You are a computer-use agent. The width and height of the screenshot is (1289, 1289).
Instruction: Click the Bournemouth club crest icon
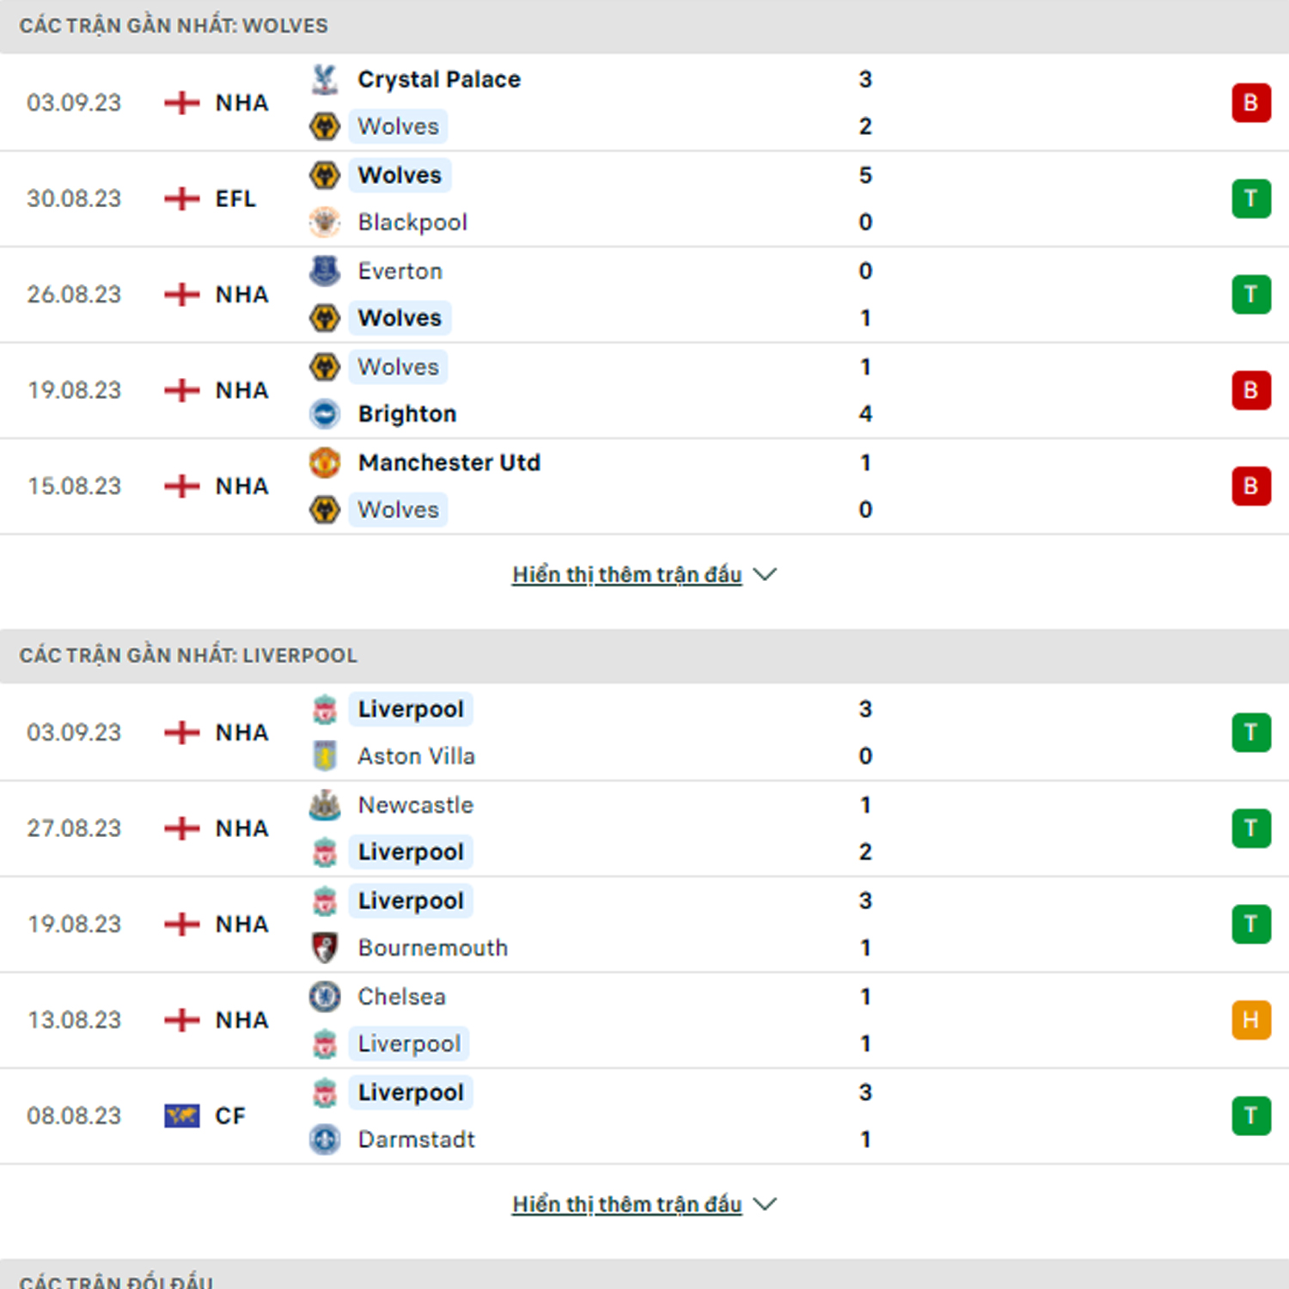point(325,948)
